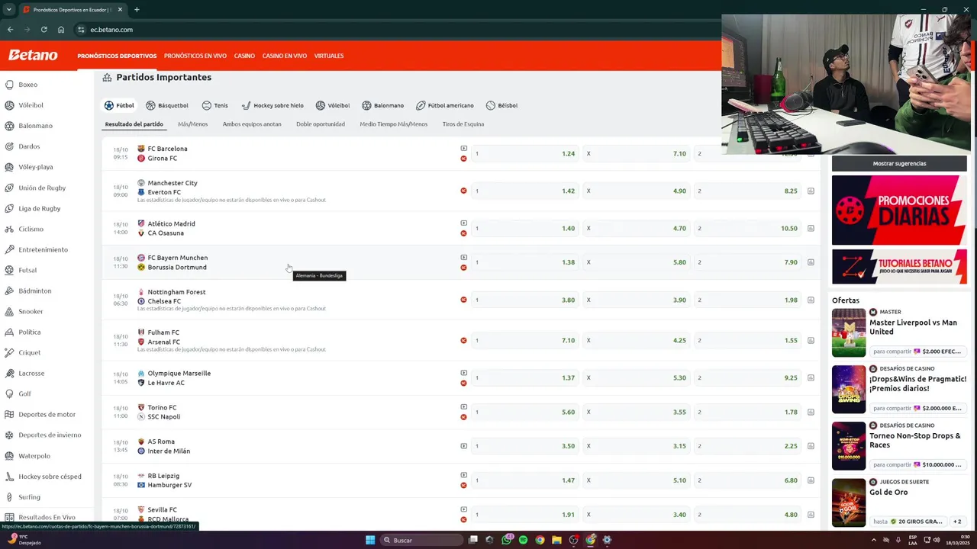Screen dimensions: 977x549
Task: Bet on Chelsea win at 1.98
Action: 748,300
